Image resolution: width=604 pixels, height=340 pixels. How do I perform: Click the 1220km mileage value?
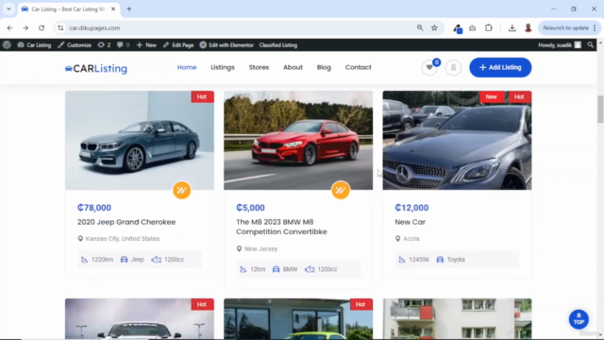pyautogui.click(x=102, y=260)
